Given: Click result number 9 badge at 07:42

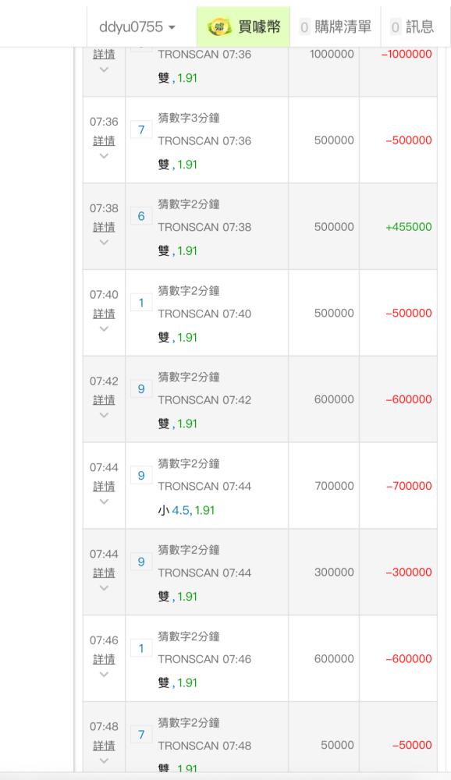Looking at the screenshot, I should coord(141,389).
